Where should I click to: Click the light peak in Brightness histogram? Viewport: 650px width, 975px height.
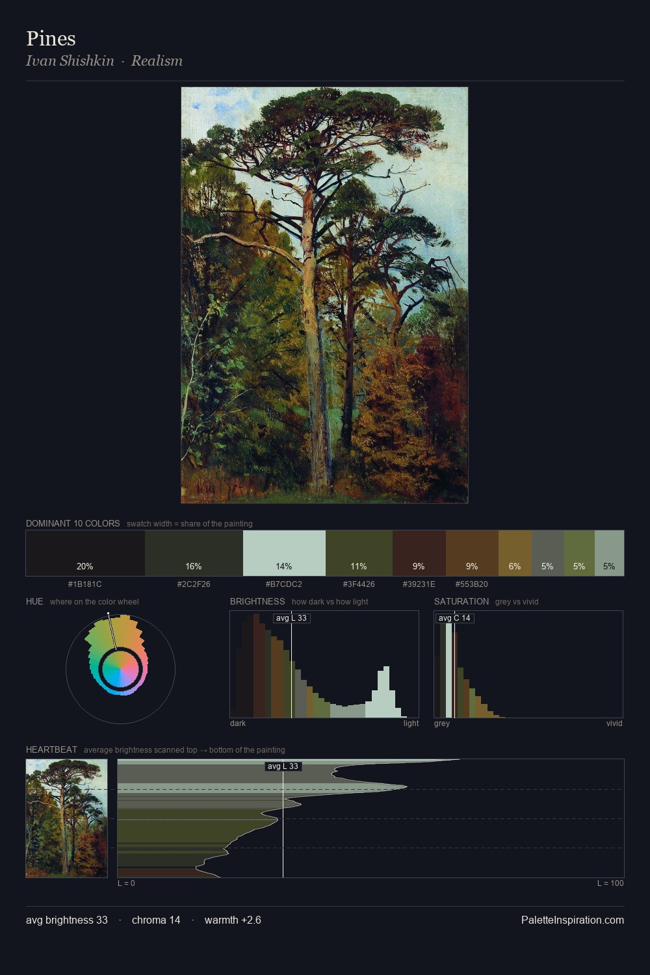pyautogui.click(x=386, y=692)
